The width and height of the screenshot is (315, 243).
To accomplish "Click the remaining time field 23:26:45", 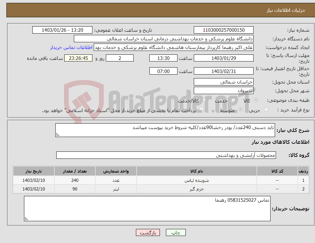I will coord(78,58).
